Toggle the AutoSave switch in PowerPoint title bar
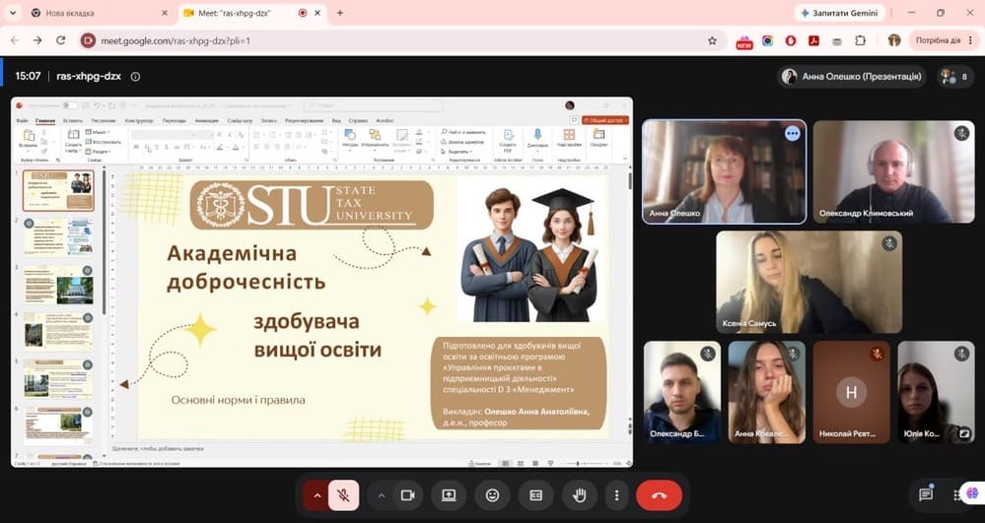Screen dimensions: 985x523 pyautogui.click(x=70, y=105)
